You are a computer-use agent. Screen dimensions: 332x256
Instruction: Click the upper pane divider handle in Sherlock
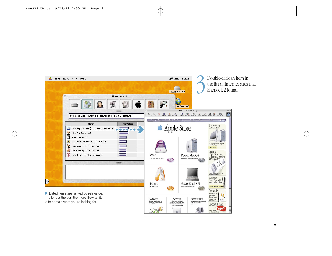119,111
